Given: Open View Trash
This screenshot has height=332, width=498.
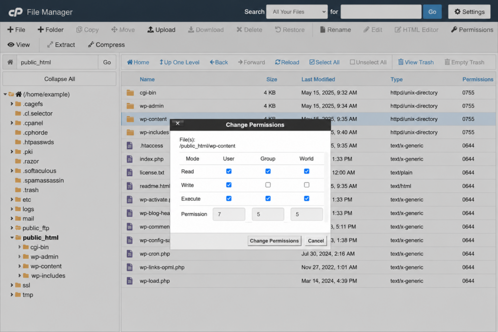Looking at the screenshot, I should tap(416, 62).
